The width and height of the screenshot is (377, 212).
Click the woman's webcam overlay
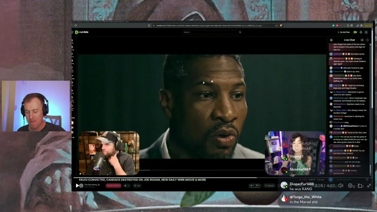click(295, 153)
